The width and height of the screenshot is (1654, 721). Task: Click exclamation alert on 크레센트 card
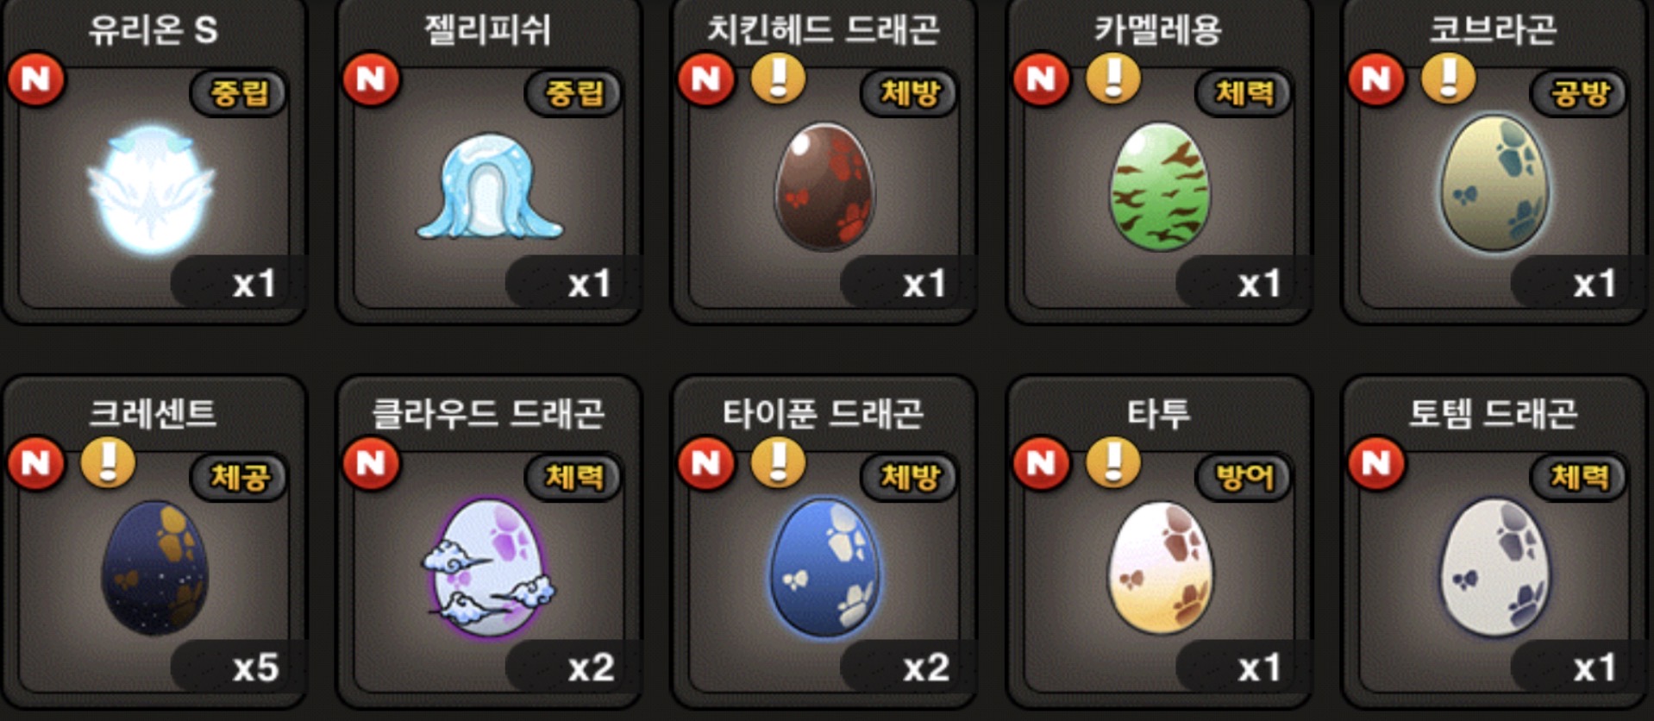click(x=108, y=463)
